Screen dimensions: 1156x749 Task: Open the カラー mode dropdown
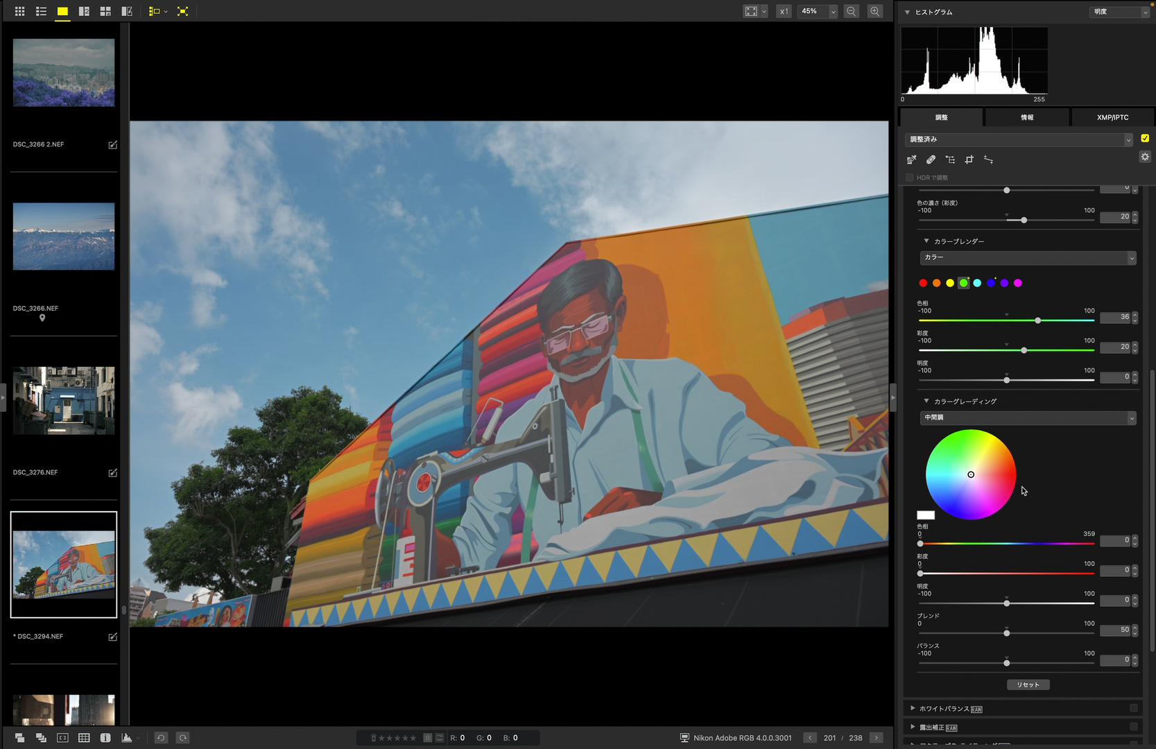click(x=1028, y=257)
